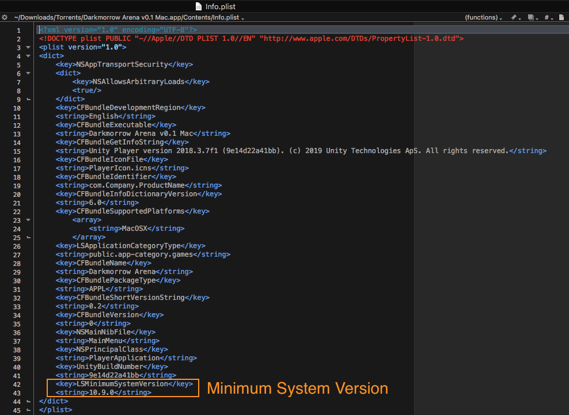
Task: Click the English string value
Action: coord(105,116)
